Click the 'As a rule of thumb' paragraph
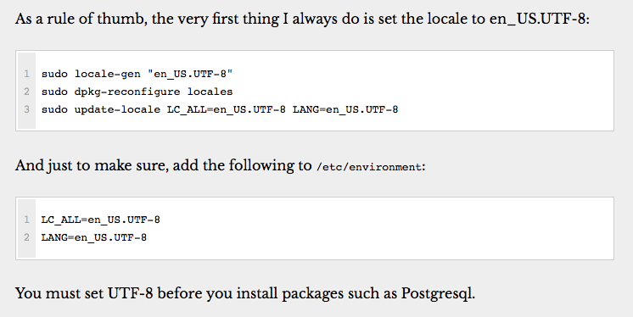The height and width of the screenshot is (317, 633). pos(302,19)
